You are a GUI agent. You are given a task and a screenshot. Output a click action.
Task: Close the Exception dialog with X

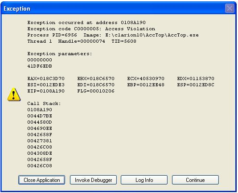[x=230, y=8]
